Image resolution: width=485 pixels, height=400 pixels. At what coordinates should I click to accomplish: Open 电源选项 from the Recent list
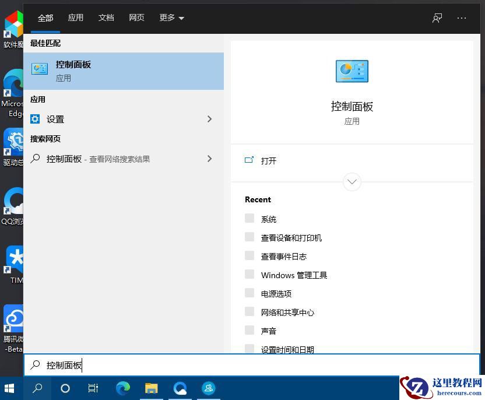pos(276,293)
